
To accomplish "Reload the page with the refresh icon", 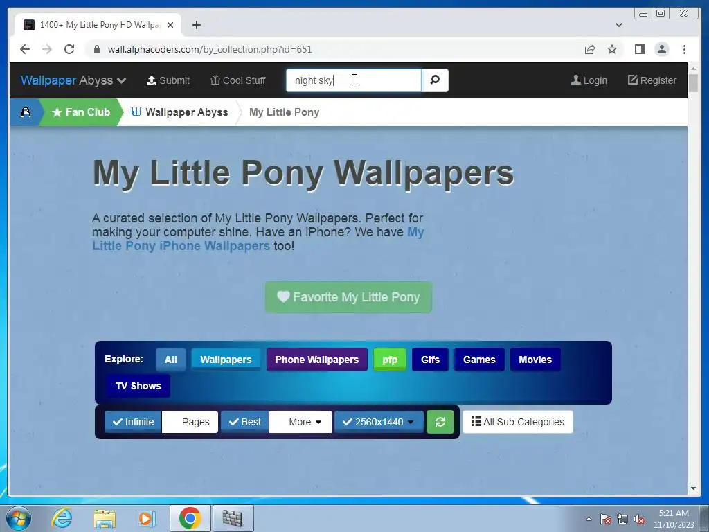I will point(69,49).
